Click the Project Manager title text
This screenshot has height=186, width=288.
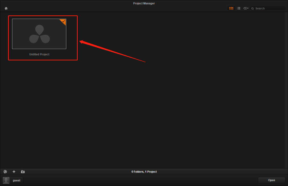tap(144, 3)
